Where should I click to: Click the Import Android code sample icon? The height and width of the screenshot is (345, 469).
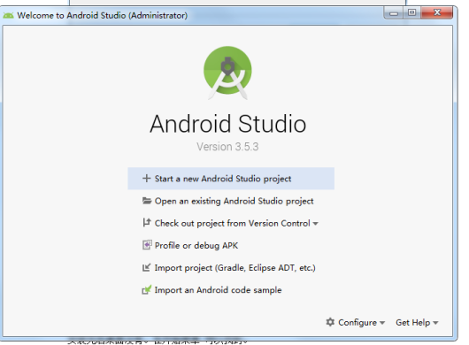point(147,289)
